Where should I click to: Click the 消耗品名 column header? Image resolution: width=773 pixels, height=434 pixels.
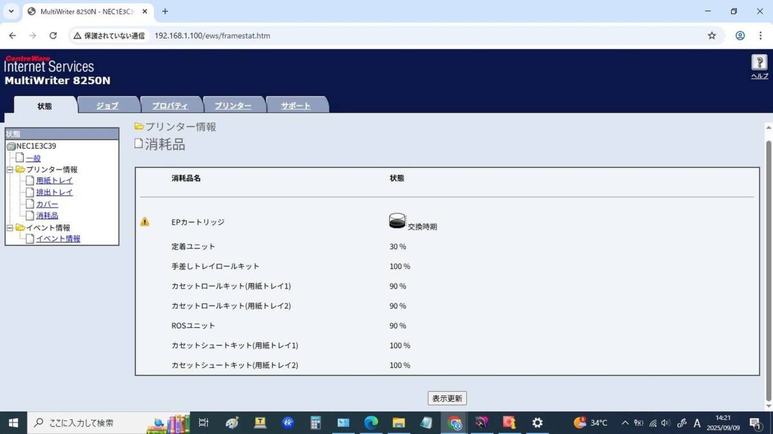[186, 178]
